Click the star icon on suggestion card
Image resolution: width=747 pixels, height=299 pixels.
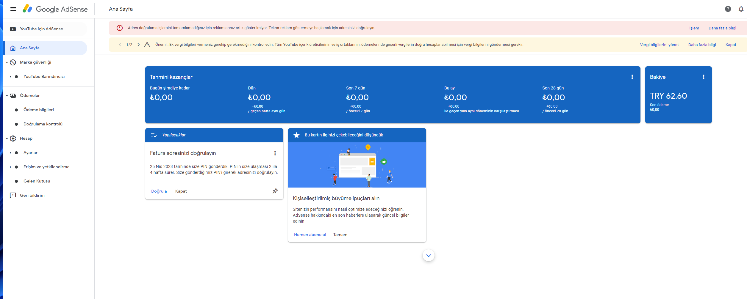click(296, 135)
